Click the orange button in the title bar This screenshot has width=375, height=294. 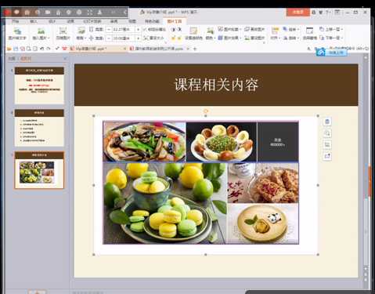point(298,12)
